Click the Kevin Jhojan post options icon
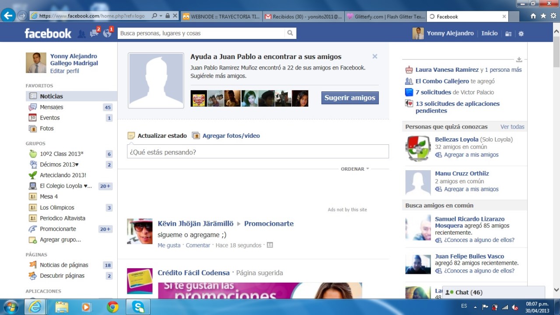560x315 pixels. (x=270, y=245)
